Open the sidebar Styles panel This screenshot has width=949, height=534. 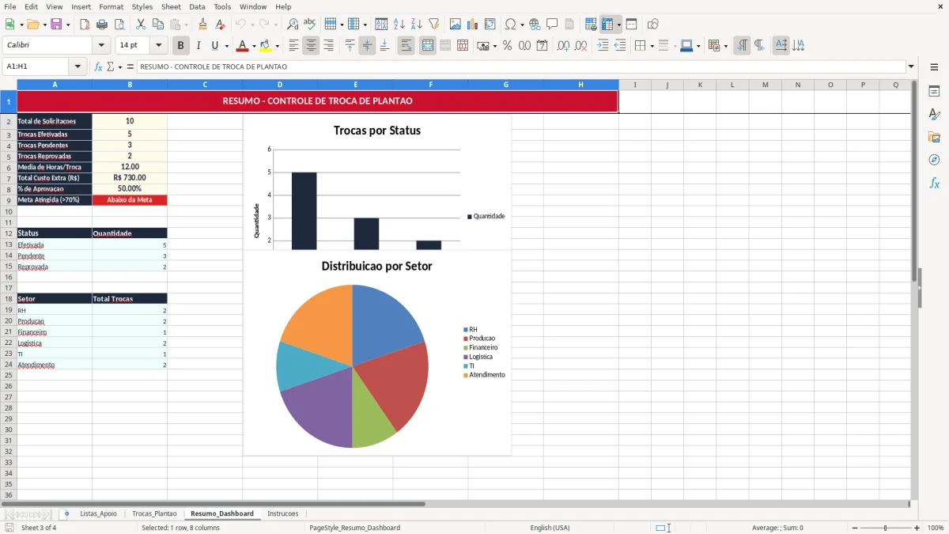tap(934, 114)
